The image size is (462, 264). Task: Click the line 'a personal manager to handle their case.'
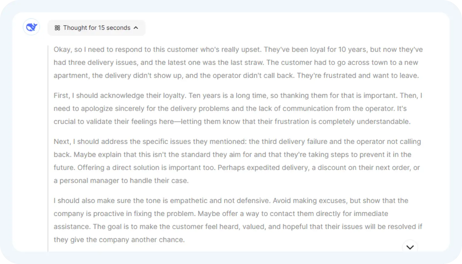[121, 181]
